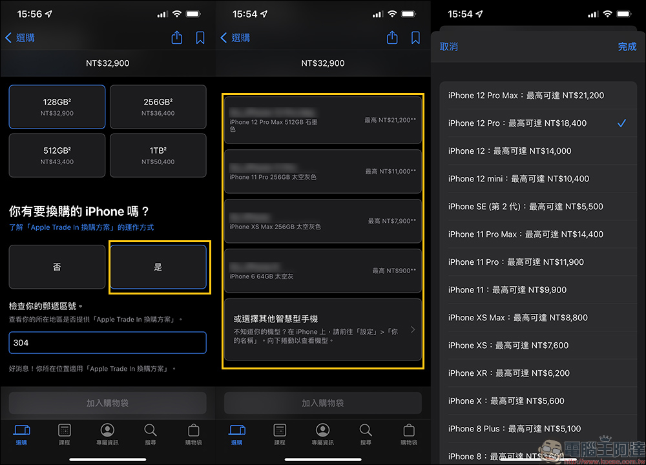Open the 購物袋 tab in left screen's tab bar
The height and width of the screenshot is (465, 646).
pyautogui.click(x=194, y=435)
